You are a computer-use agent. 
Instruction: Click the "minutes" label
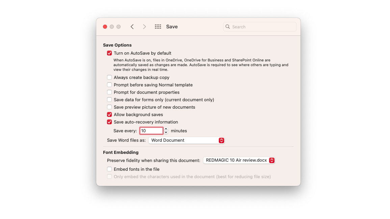point(179,131)
